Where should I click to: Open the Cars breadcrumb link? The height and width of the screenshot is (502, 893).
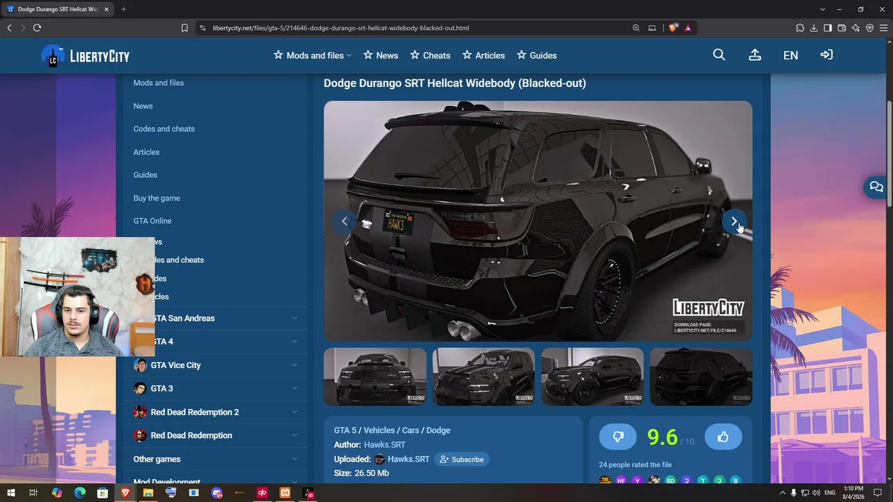click(x=410, y=430)
